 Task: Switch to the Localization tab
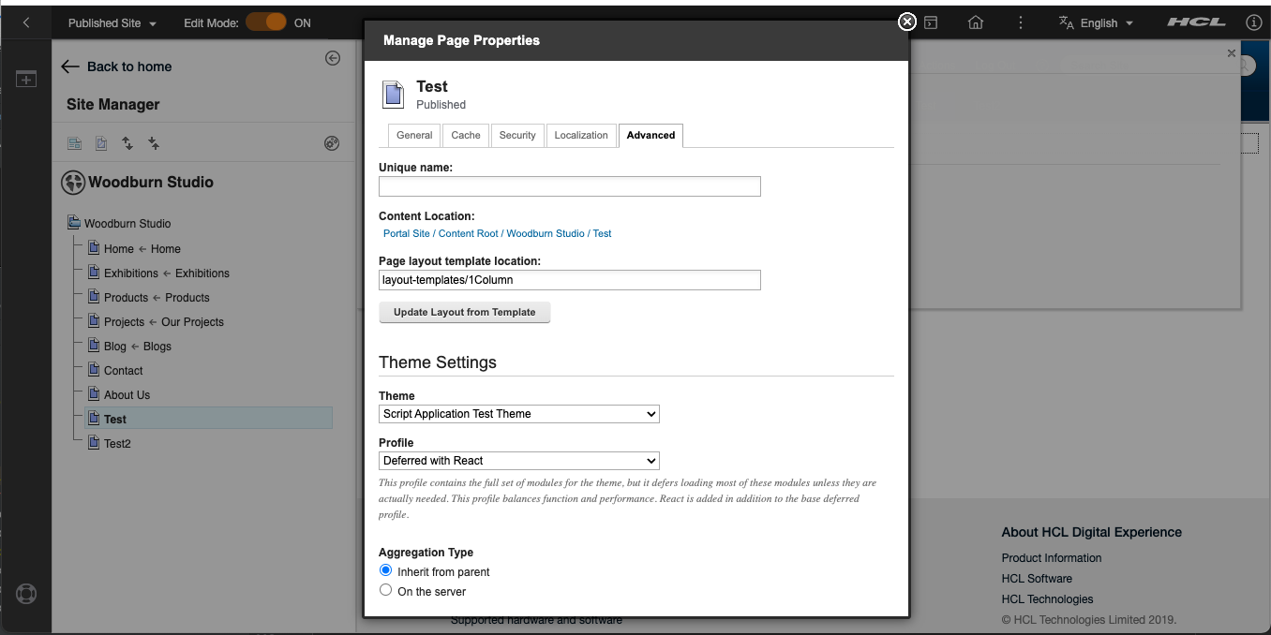click(x=581, y=135)
